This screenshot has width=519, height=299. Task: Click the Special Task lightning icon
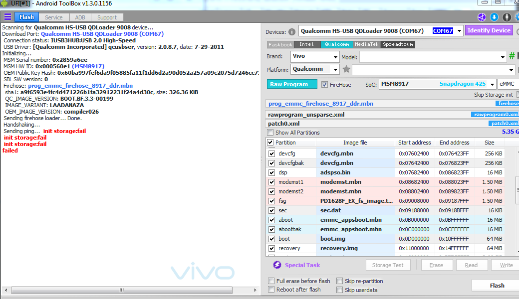click(x=277, y=265)
